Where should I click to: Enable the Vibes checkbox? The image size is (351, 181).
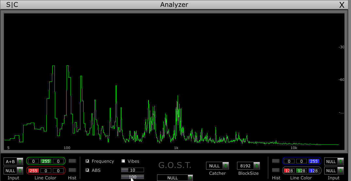click(123, 161)
